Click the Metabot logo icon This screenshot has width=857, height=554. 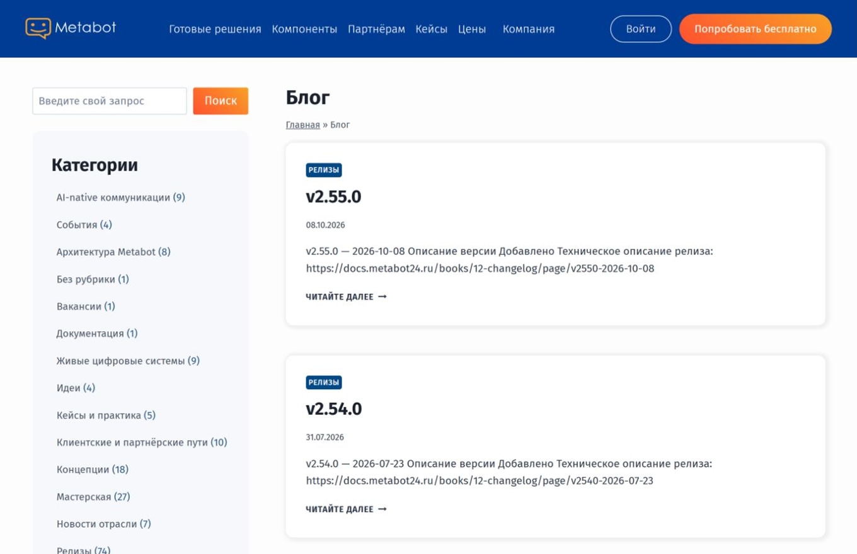tap(38, 28)
